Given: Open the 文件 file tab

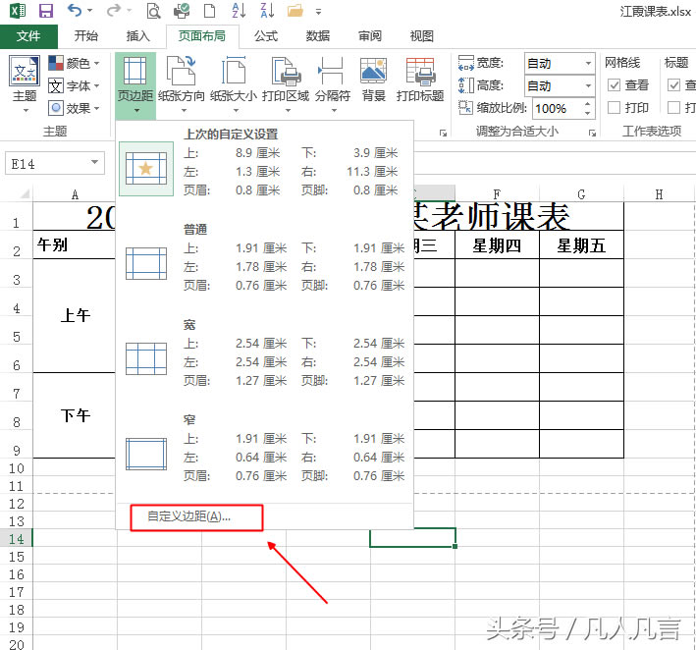Looking at the screenshot, I should (x=28, y=36).
